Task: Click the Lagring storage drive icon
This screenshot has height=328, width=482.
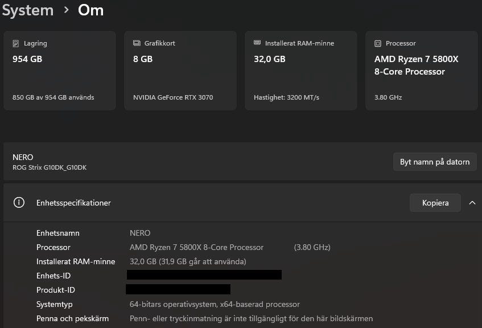Action: pos(16,43)
